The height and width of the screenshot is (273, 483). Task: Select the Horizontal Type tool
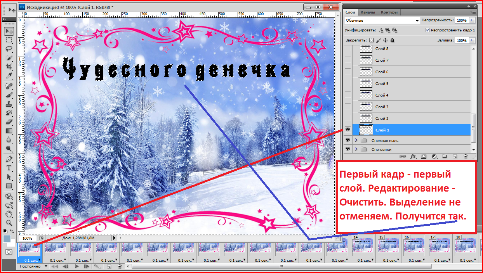[x=9, y=168]
